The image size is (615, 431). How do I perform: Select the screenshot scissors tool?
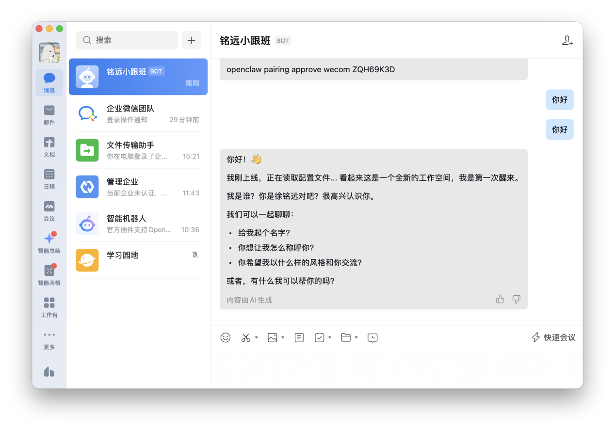coord(246,337)
